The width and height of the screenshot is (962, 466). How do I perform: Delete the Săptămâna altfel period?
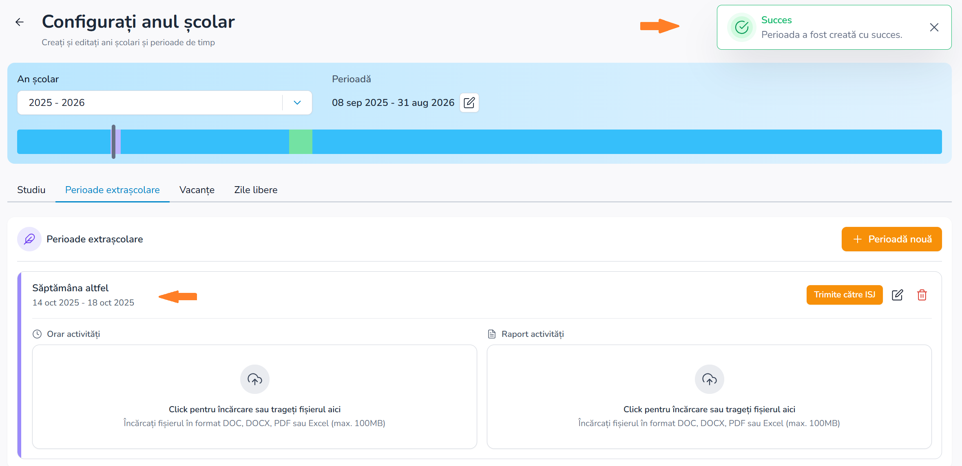(x=922, y=295)
